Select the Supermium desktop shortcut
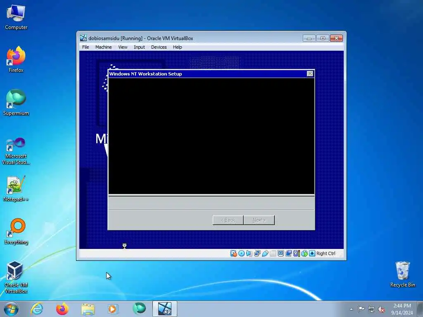 tap(16, 102)
